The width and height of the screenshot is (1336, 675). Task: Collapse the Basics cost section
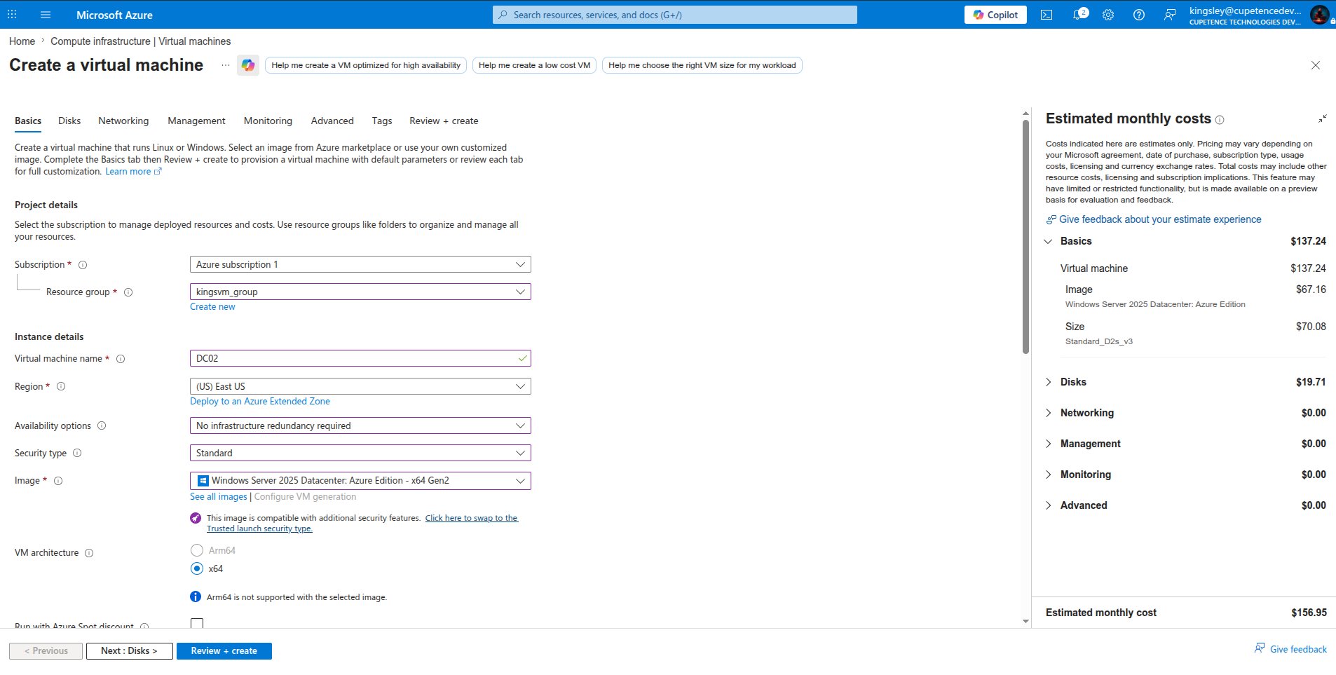point(1048,241)
